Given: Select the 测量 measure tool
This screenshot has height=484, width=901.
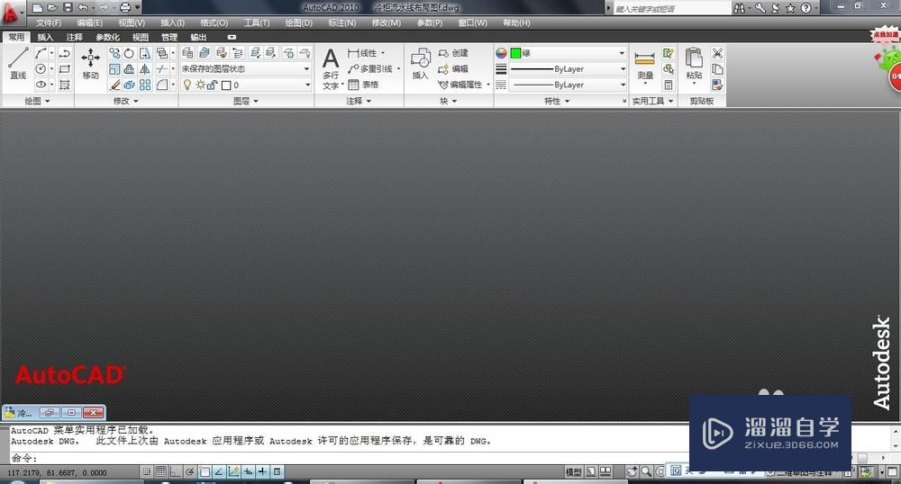Looking at the screenshot, I should (x=645, y=66).
